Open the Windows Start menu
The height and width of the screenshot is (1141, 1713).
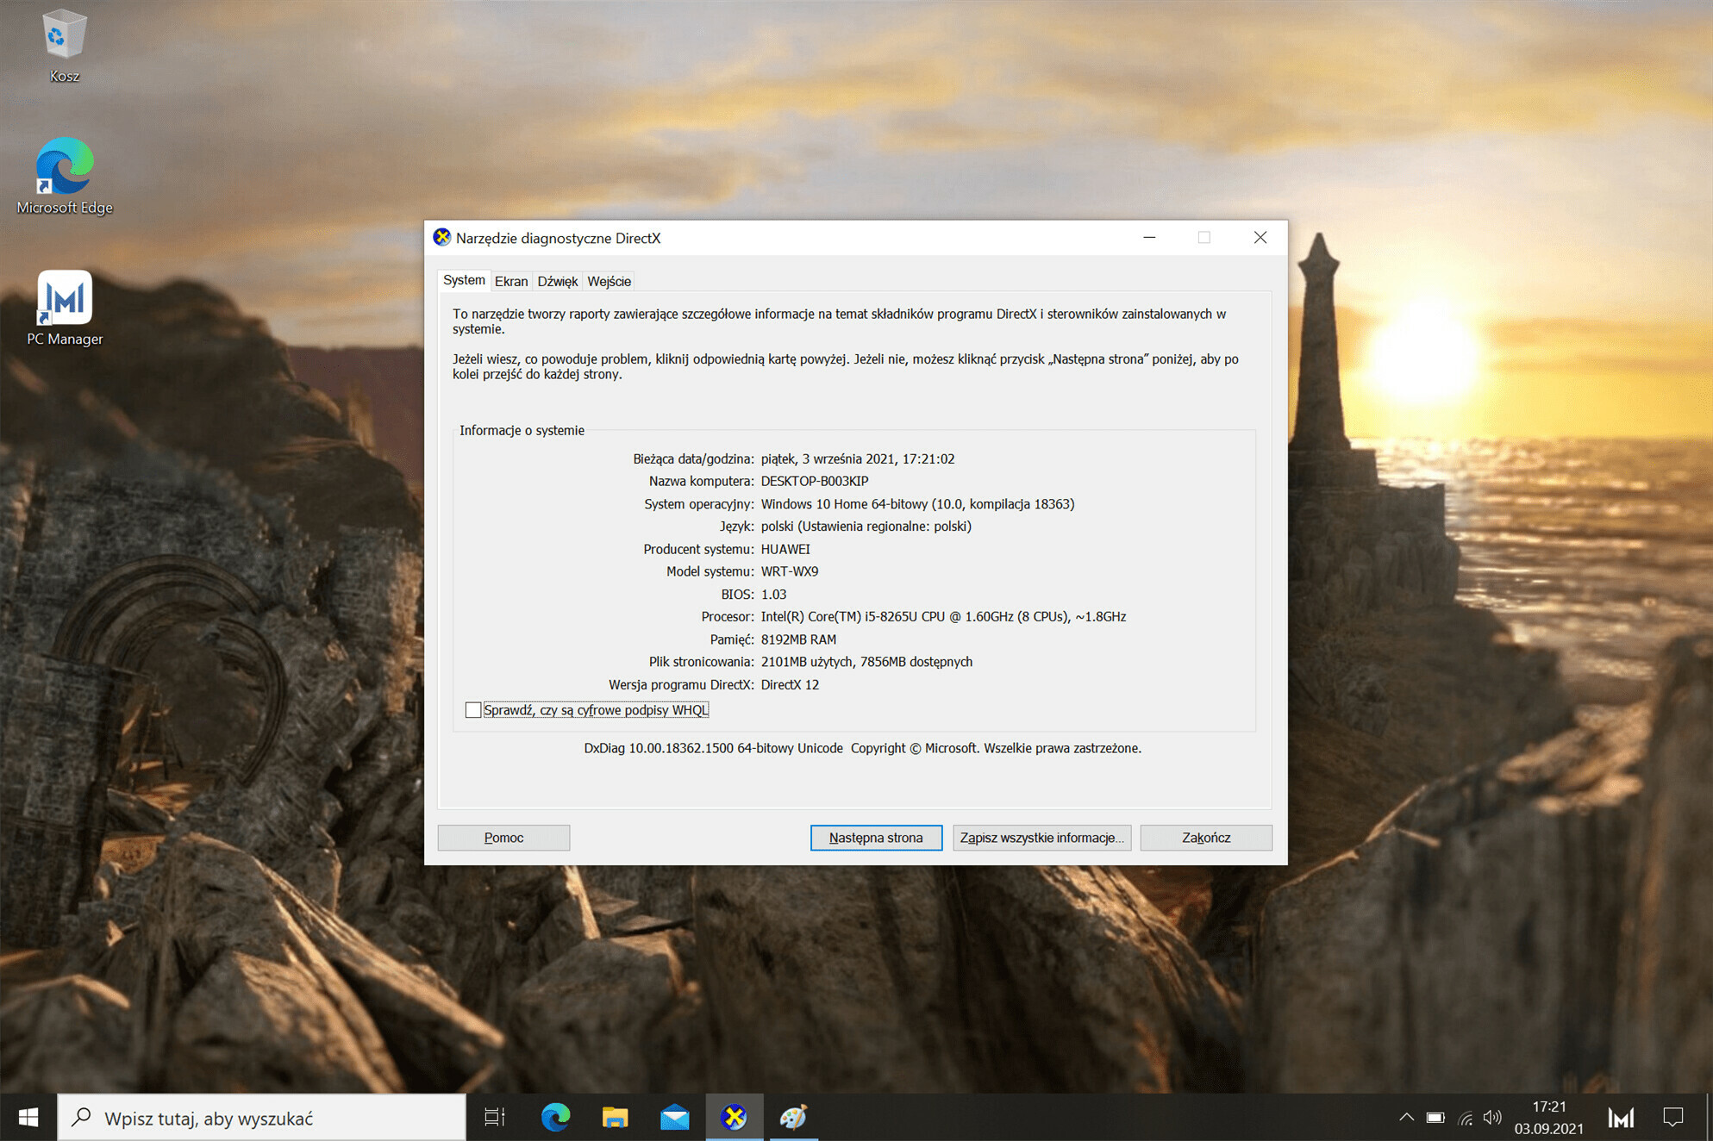point(28,1117)
